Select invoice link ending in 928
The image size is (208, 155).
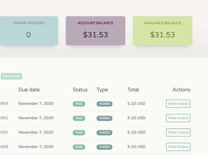pos(4,147)
